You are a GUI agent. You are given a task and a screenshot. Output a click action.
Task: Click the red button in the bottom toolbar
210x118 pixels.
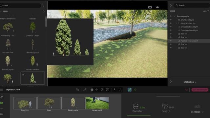(200, 89)
